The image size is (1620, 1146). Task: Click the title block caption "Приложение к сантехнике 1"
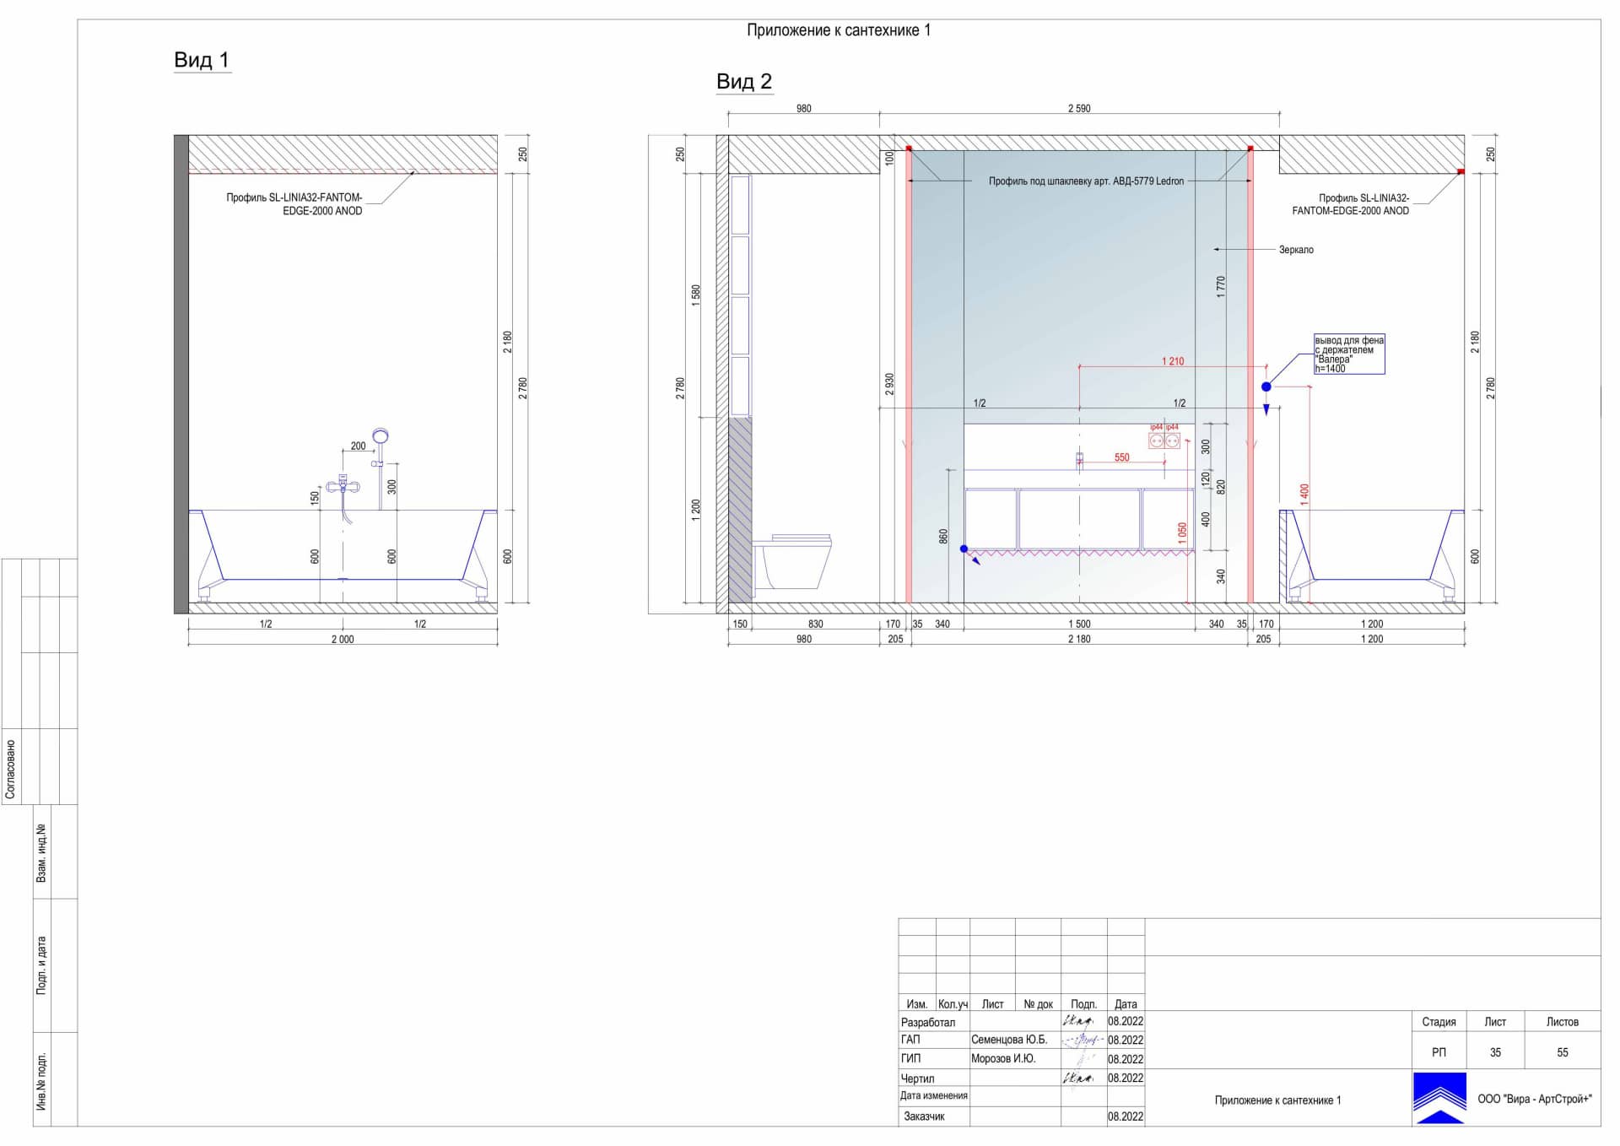1277,1100
